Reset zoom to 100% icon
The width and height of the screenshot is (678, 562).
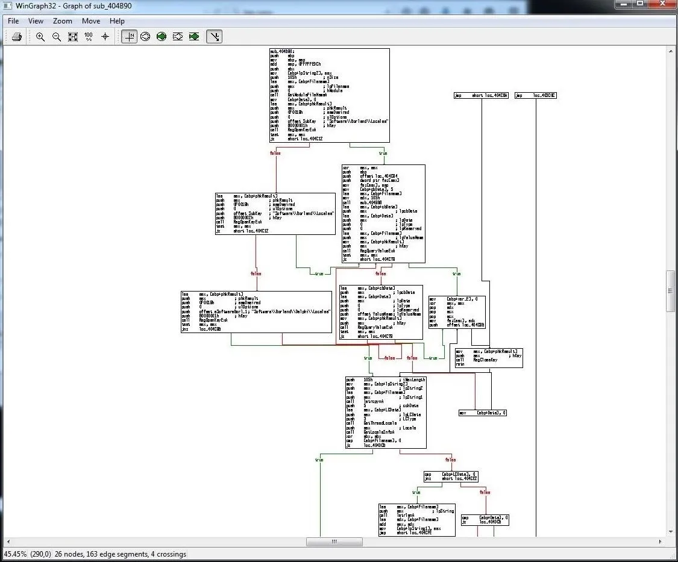click(89, 37)
